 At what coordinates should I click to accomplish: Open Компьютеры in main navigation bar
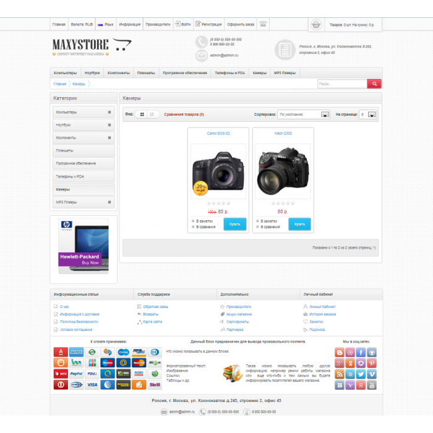65,73
